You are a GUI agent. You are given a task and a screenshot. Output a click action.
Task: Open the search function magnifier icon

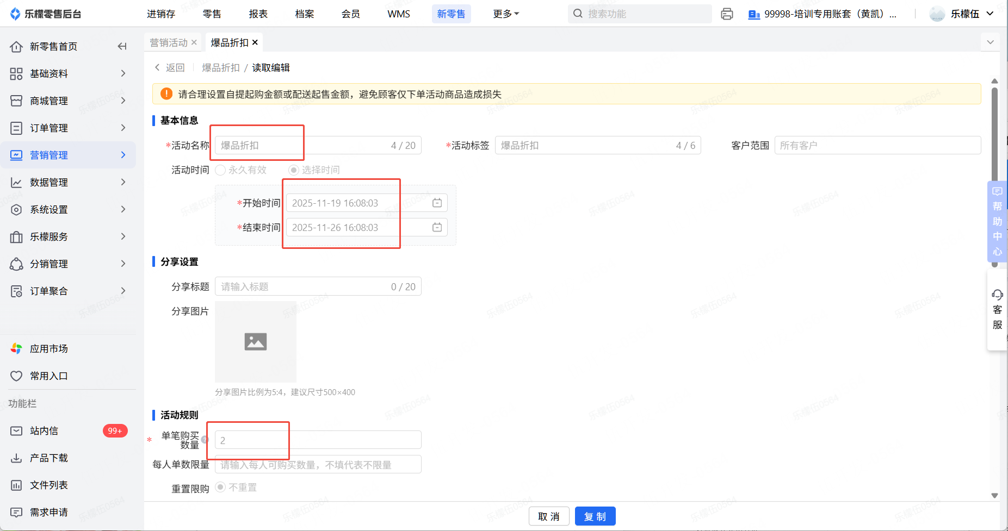(x=578, y=14)
